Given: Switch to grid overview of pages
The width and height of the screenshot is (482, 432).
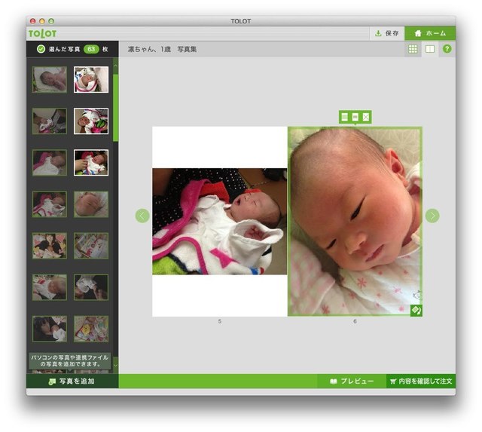Looking at the screenshot, I should [413, 49].
